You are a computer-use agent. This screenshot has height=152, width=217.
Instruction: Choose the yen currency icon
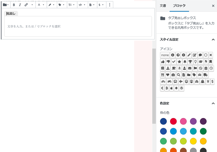click(x=208, y=81)
